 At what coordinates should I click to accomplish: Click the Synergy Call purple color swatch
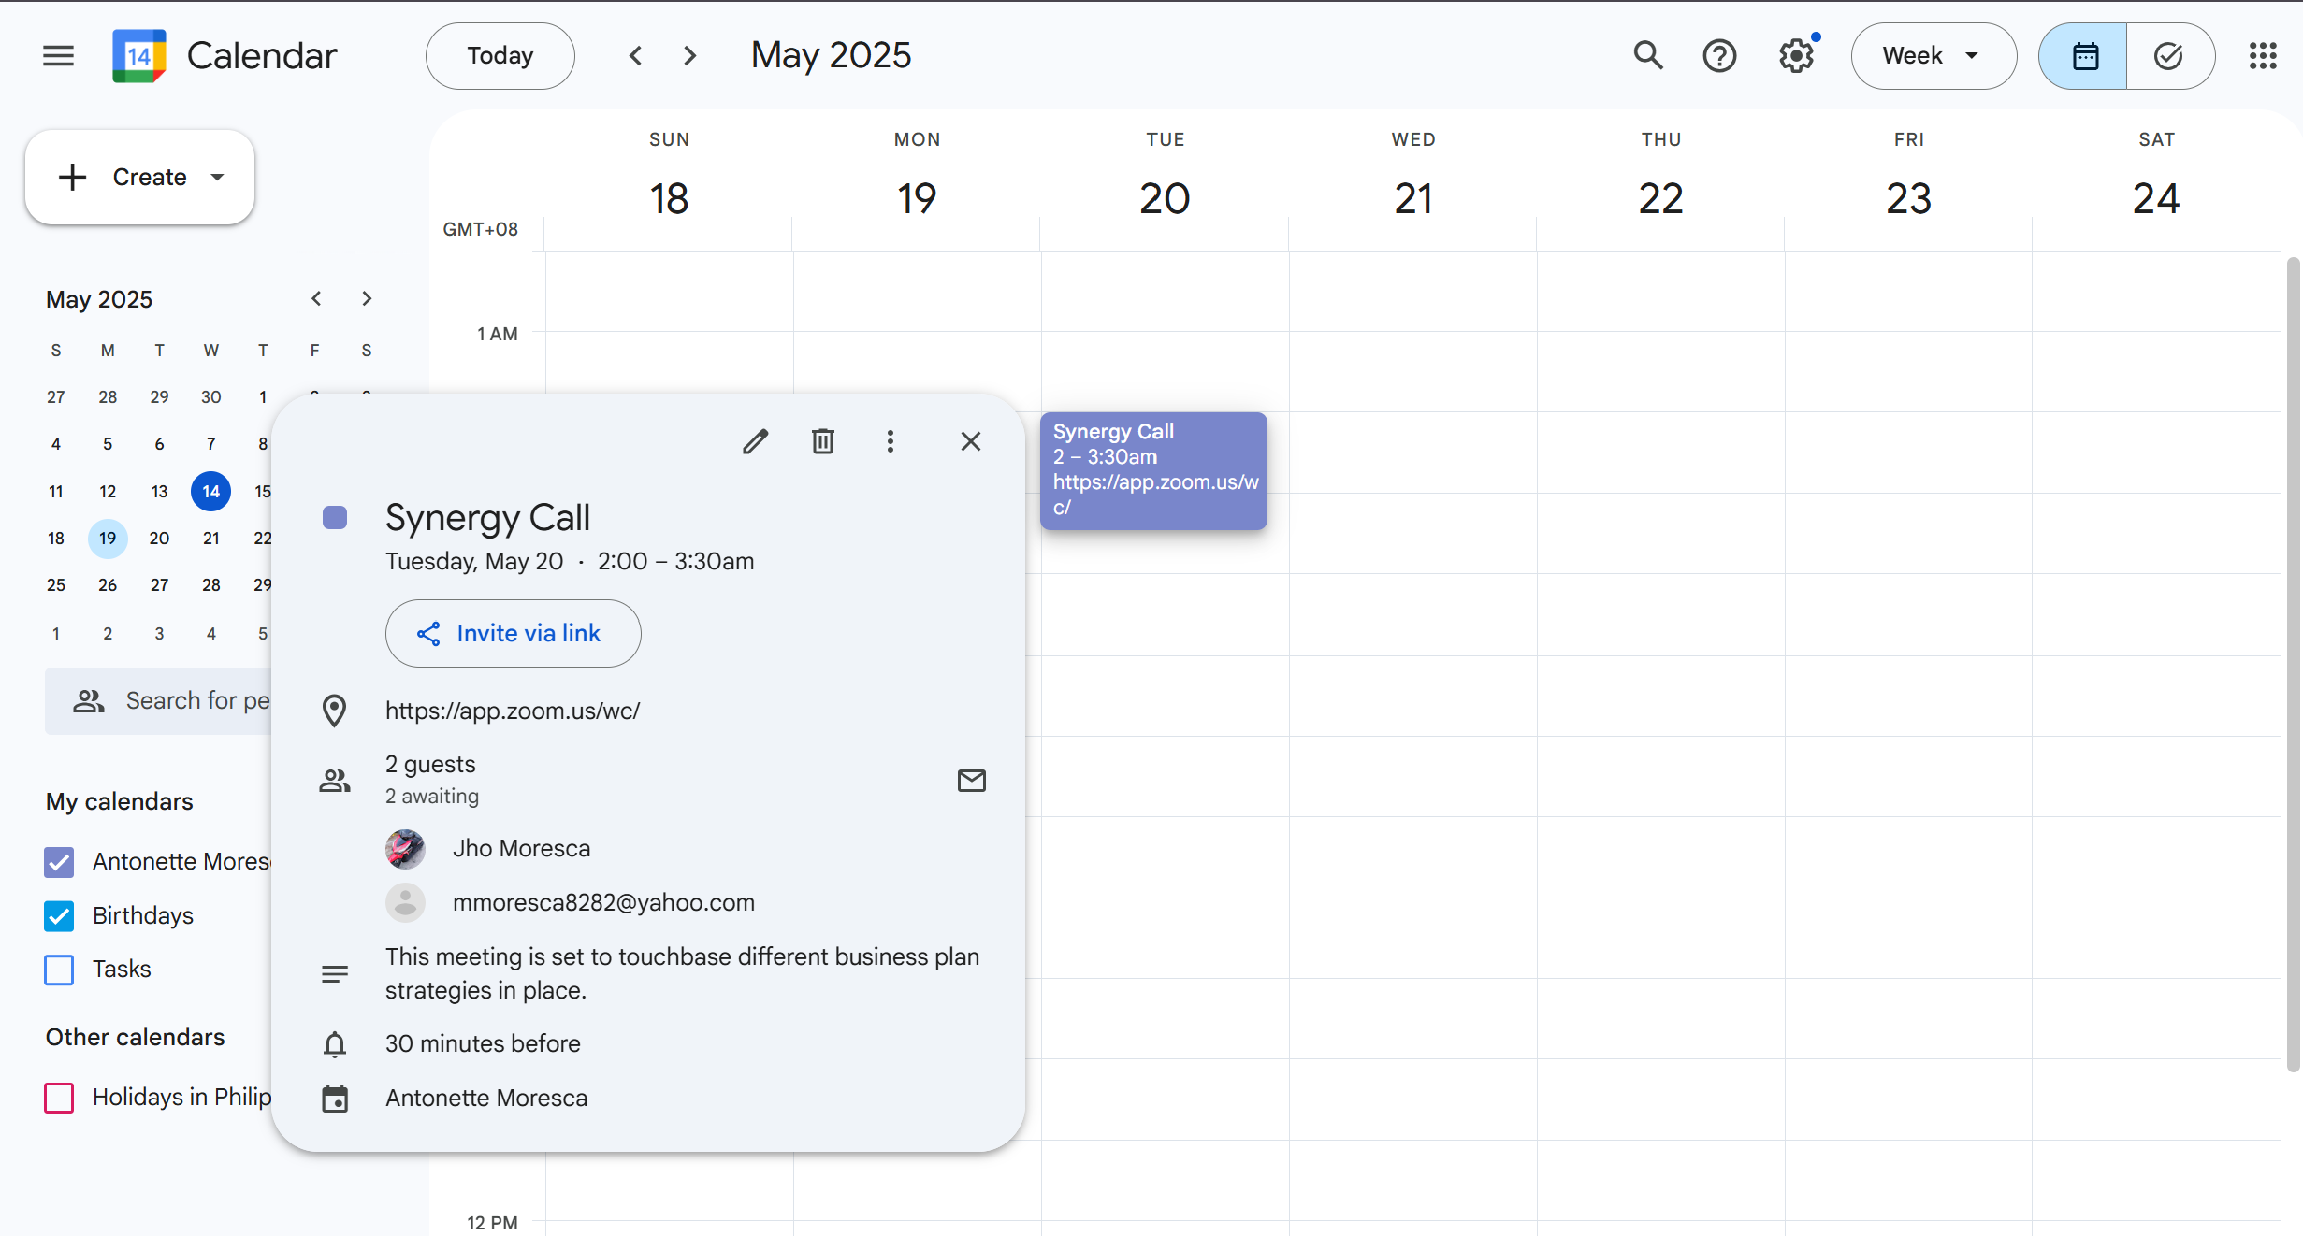coord(334,518)
